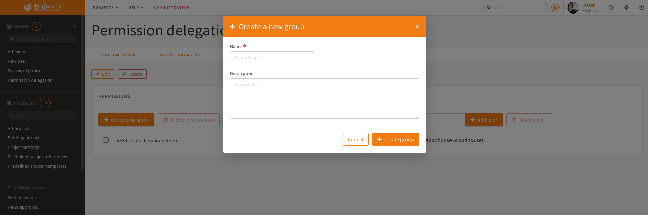Image resolution: width=648 pixels, height=215 pixels.
Task: Open the settings gear icon
Action: coord(626,8)
